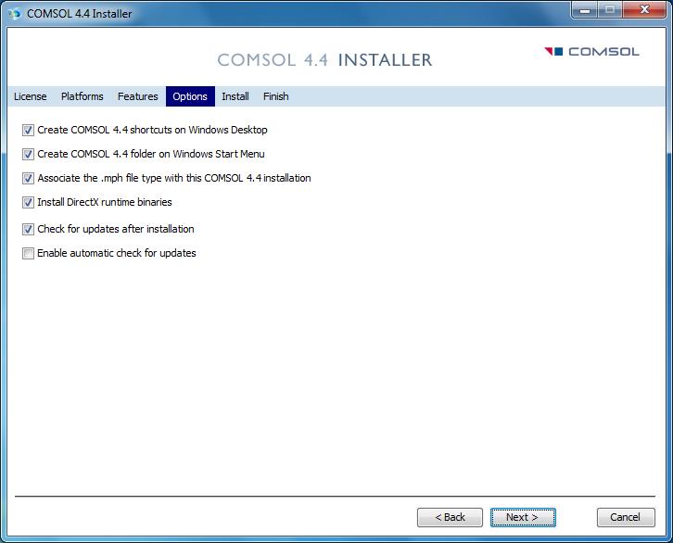Go to the Features tab
This screenshot has width=673, height=543.
point(137,96)
